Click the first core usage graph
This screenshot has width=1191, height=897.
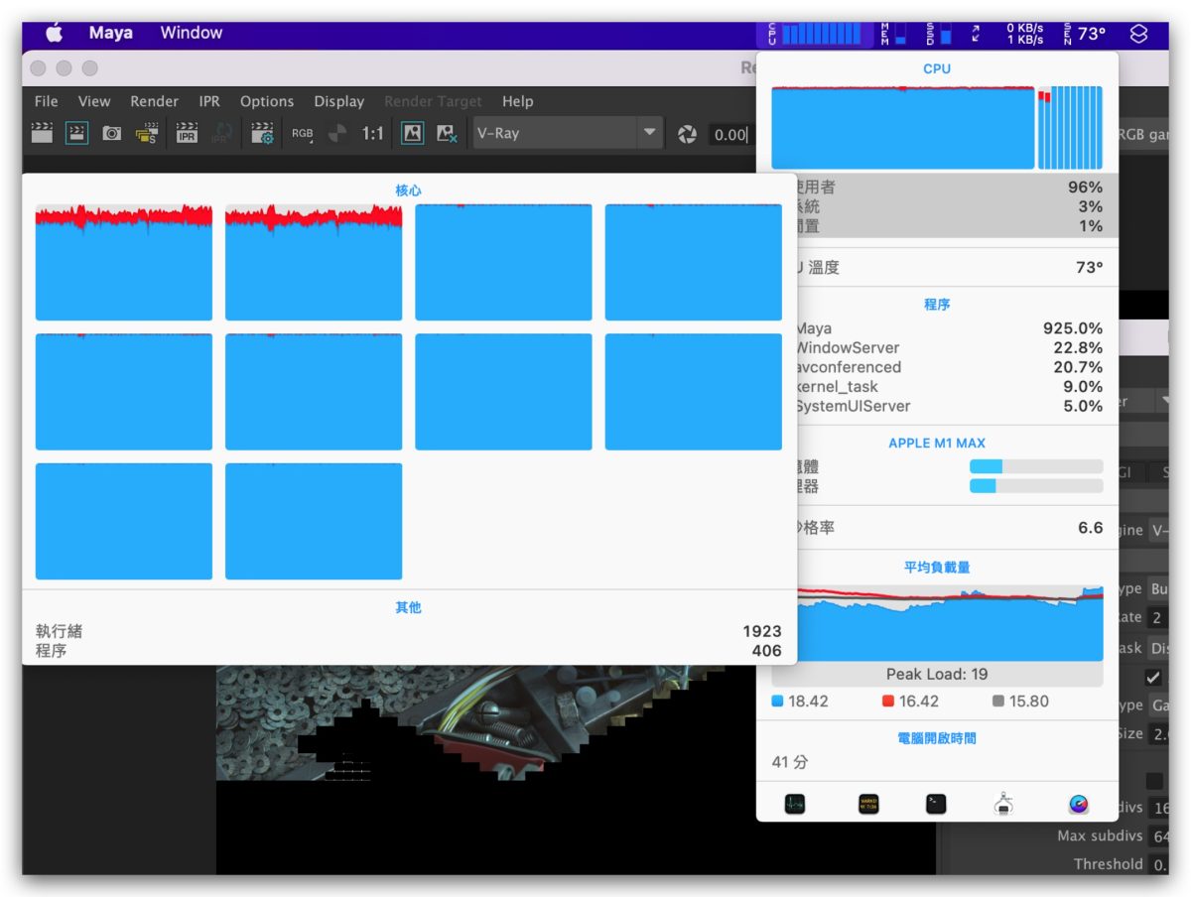124,262
